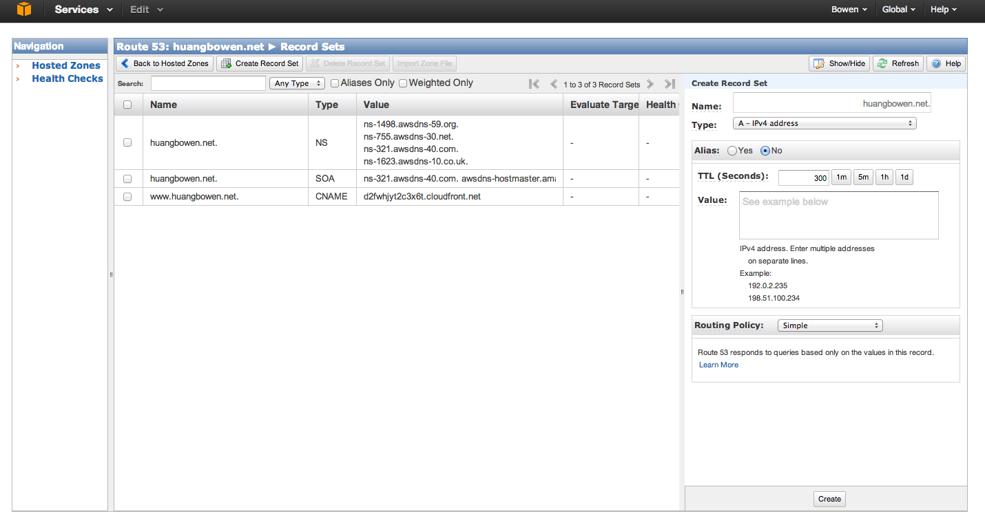
Task: Click the record set pane splitter handle
Action: 682,292
